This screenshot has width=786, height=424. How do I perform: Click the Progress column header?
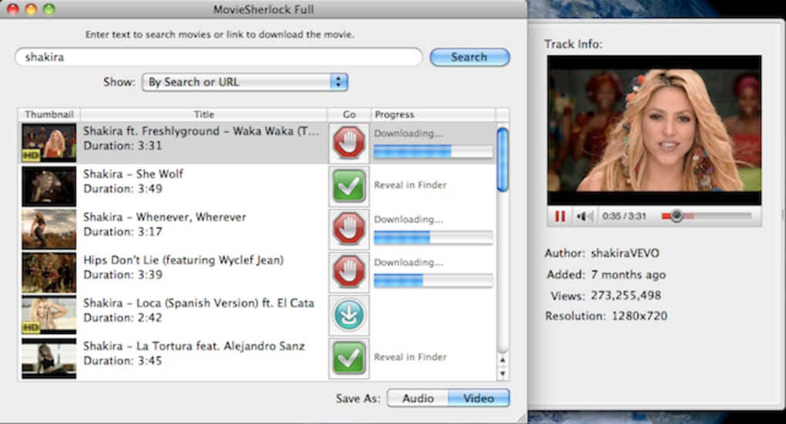pos(433,114)
